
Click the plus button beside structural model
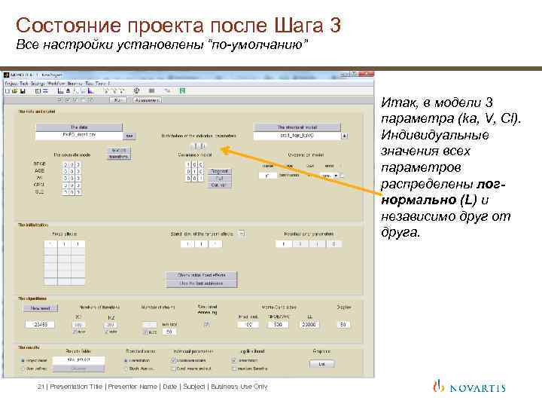(344, 136)
